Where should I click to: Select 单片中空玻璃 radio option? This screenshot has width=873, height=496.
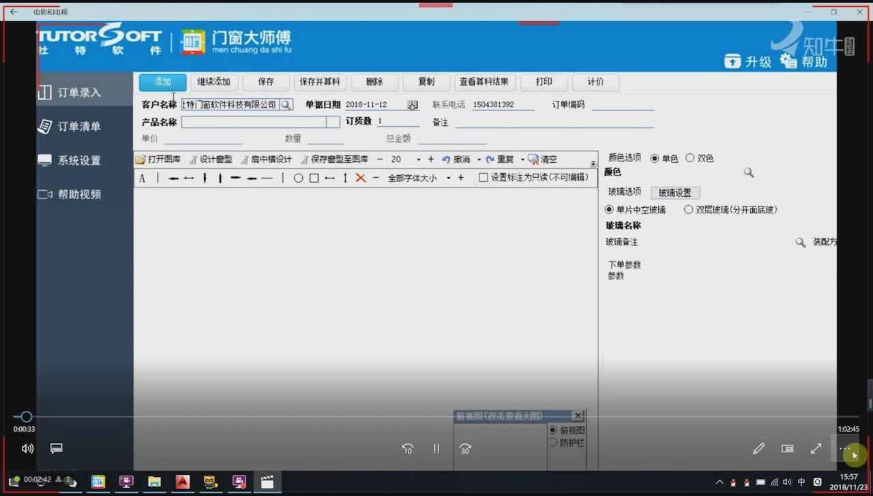[610, 210]
